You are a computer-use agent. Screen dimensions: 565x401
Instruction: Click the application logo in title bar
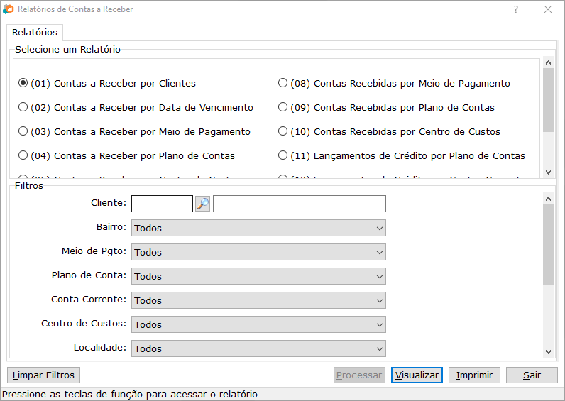click(x=9, y=9)
